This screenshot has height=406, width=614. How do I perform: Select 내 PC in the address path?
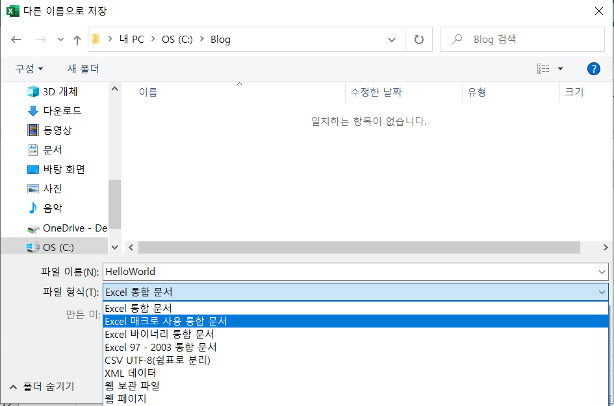coord(131,39)
